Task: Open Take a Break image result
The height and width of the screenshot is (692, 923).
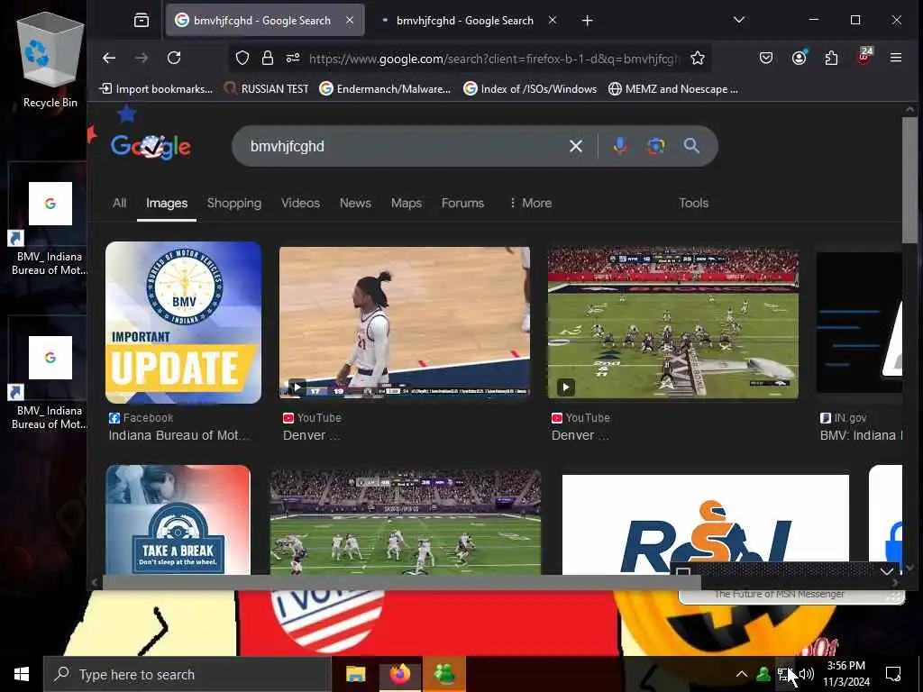Action: 178,520
